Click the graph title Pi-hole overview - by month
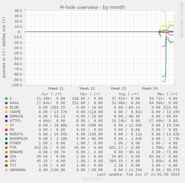The width and height of the screenshot is (185, 183). click(92, 7)
